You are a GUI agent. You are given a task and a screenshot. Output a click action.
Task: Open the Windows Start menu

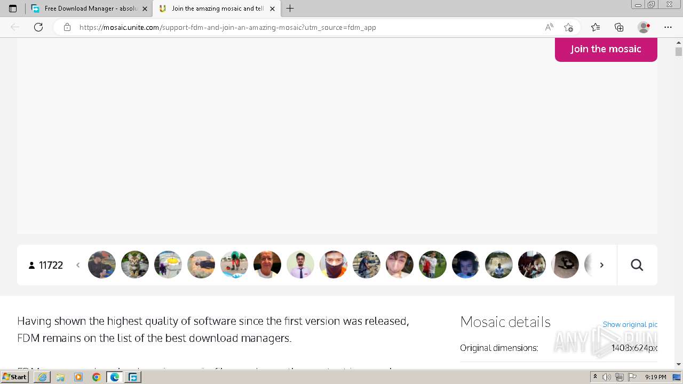[14, 377]
